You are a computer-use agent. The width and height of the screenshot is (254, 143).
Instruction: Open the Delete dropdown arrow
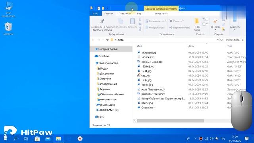pyautogui.click(x=183, y=21)
